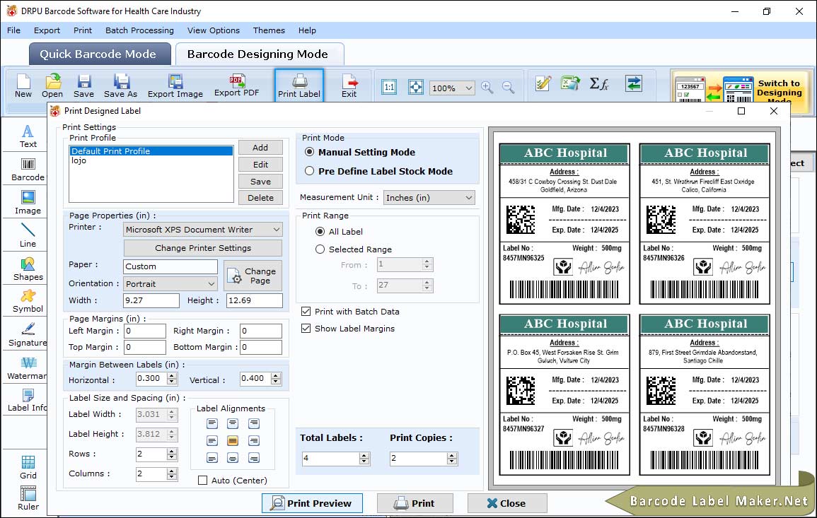
Task: Open the File menu
Action: point(14,30)
